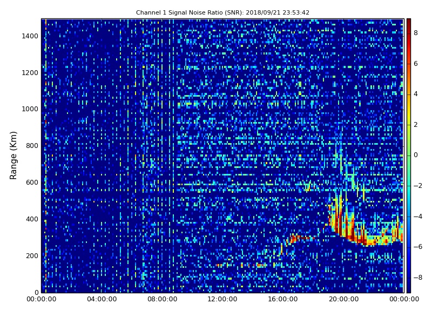This screenshot has height=324, width=432.
Task: Click the 800 tick label on range axis
Action: tap(32, 146)
